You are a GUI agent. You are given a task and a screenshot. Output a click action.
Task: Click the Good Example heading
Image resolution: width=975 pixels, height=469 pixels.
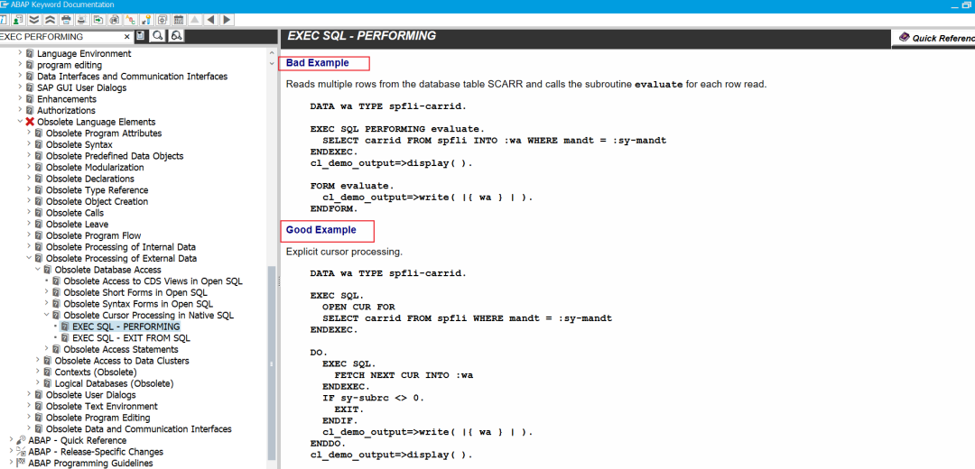point(320,230)
